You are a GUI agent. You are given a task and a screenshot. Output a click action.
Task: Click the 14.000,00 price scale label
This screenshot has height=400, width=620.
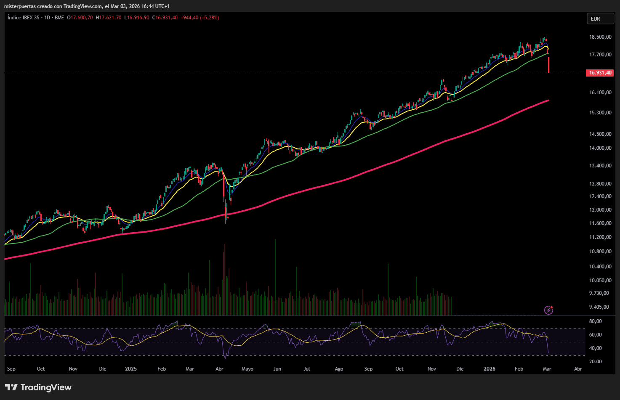(x=600, y=148)
